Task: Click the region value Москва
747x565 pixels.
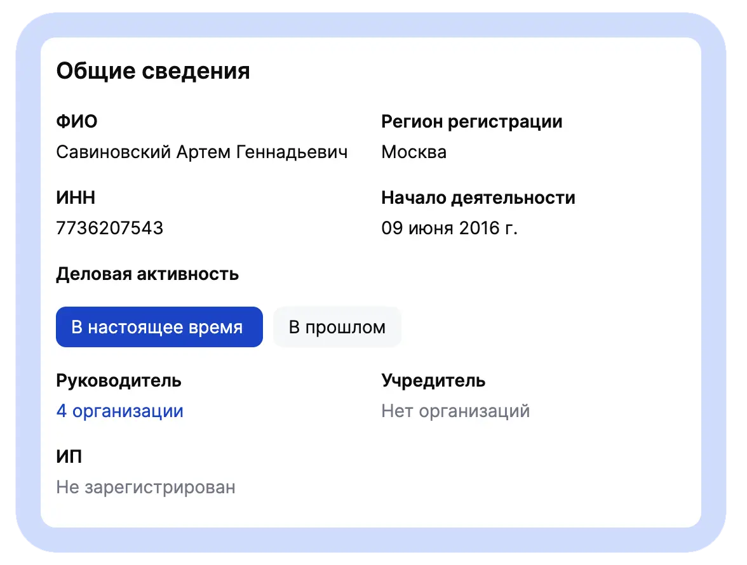Action: [414, 152]
